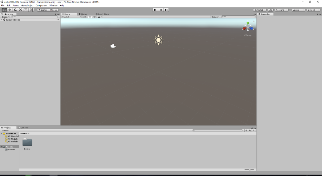This screenshot has height=176, width=322.
Task: Select the Rect transform tool
Action: click(x=26, y=10)
